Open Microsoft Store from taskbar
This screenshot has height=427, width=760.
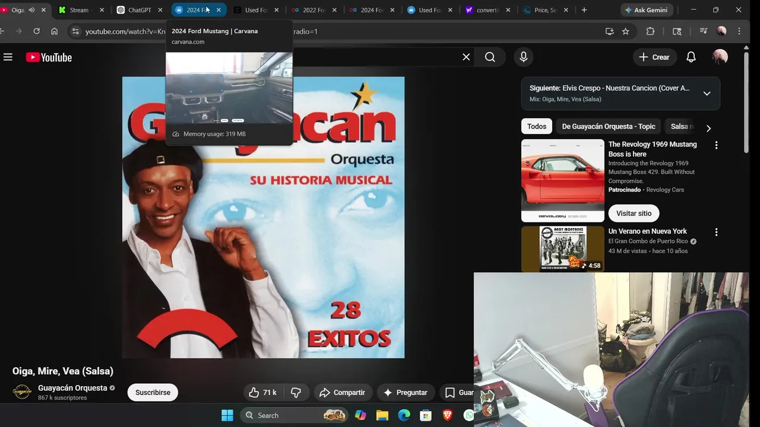coord(426,415)
